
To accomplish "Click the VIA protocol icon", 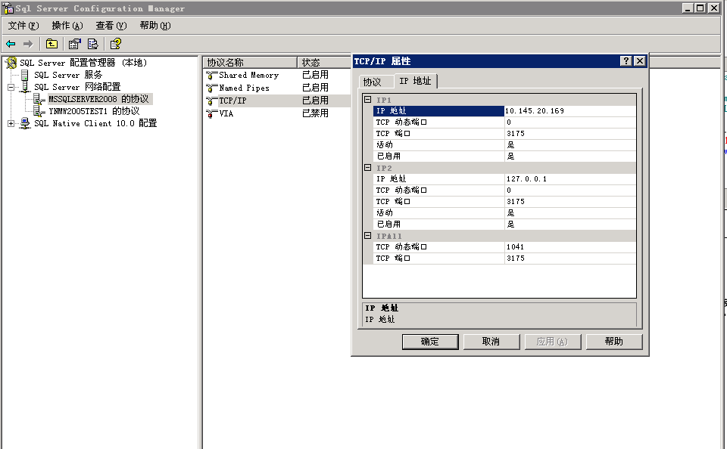I will click(212, 113).
